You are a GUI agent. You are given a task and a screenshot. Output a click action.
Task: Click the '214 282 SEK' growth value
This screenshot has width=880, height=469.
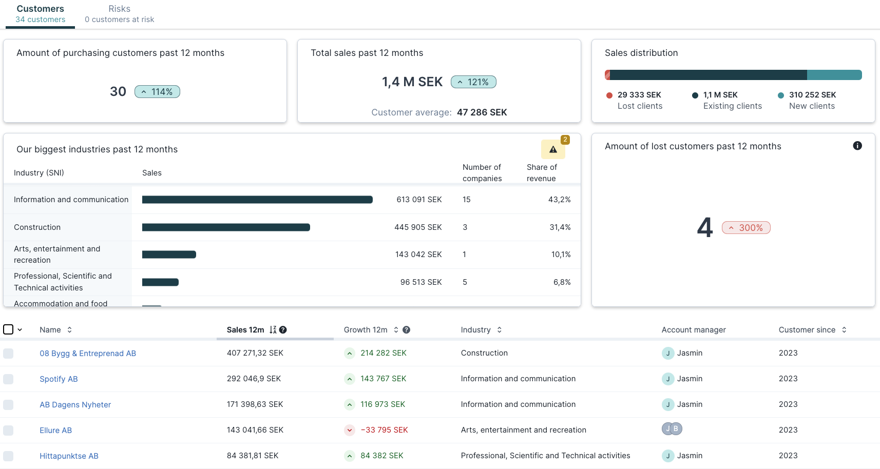[384, 353]
